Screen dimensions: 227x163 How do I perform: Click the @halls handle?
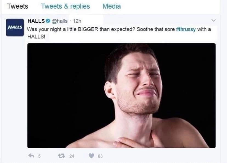coord(60,21)
